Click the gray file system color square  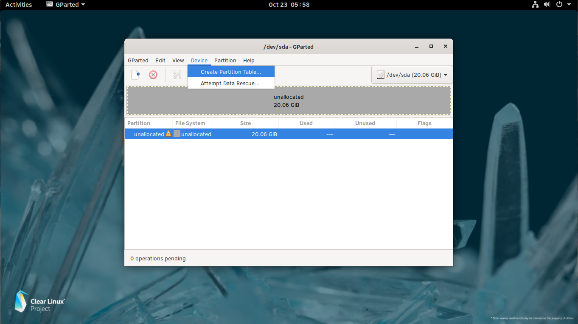(x=177, y=134)
